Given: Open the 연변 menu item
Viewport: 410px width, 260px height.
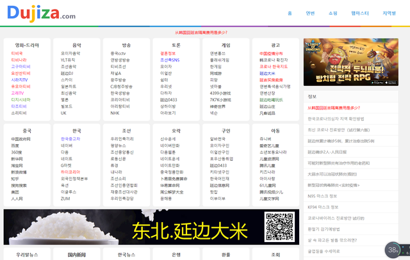Looking at the screenshot, I should pyautogui.click(x=310, y=13).
